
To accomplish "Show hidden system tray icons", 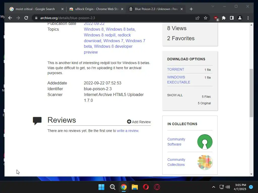I will [x=214, y=187].
